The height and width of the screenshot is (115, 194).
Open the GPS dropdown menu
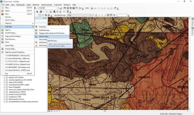coord(87,8)
